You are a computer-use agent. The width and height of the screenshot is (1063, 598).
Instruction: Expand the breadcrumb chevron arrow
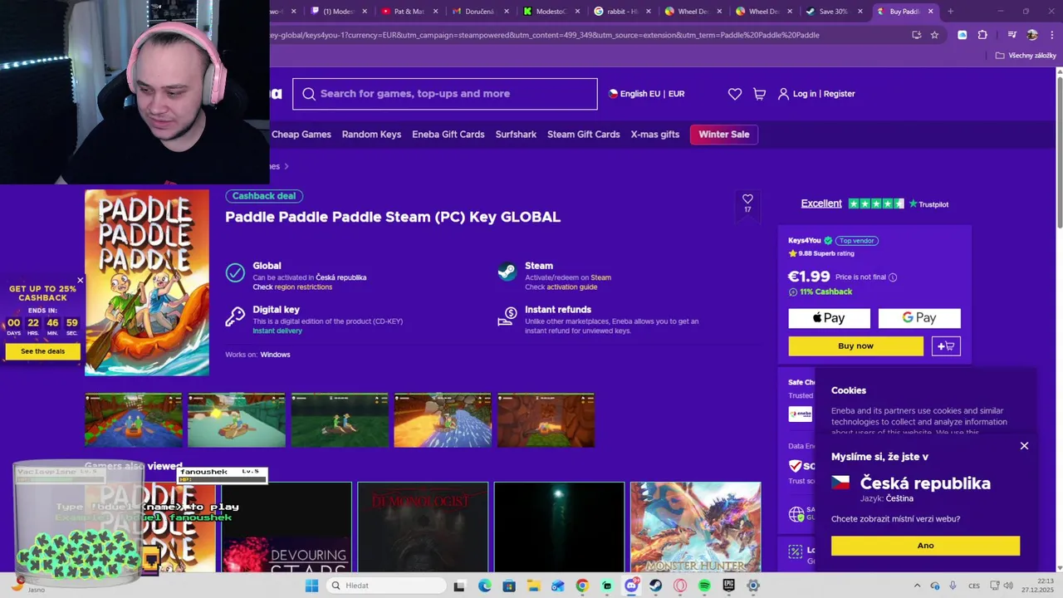click(287, 166)
